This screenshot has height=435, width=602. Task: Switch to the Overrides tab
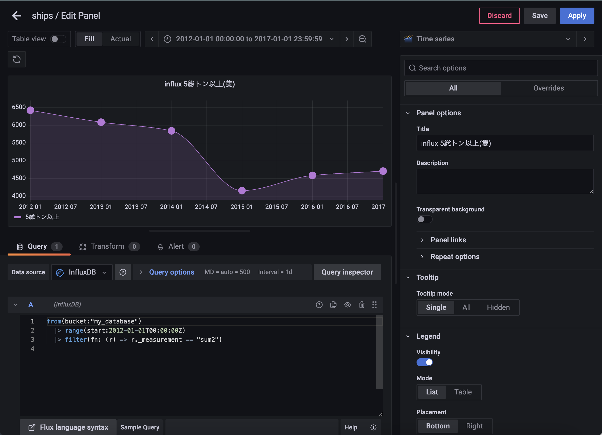pos(548,88)
